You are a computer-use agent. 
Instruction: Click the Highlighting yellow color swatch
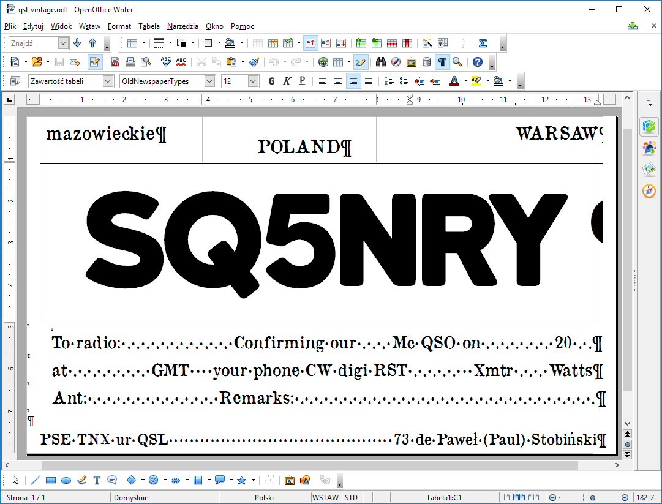tap(476, 81)
